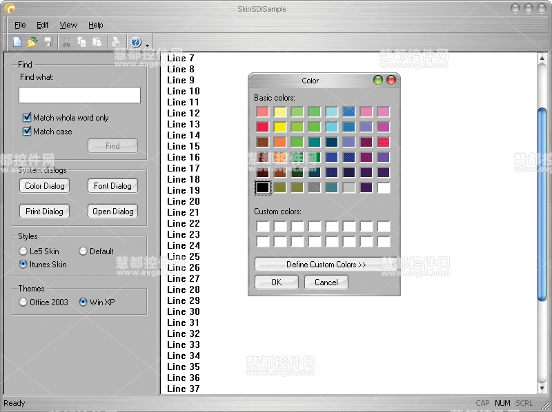Click the CAP indicator in status bar
This screenshot has width=552, height=412.
482,403
